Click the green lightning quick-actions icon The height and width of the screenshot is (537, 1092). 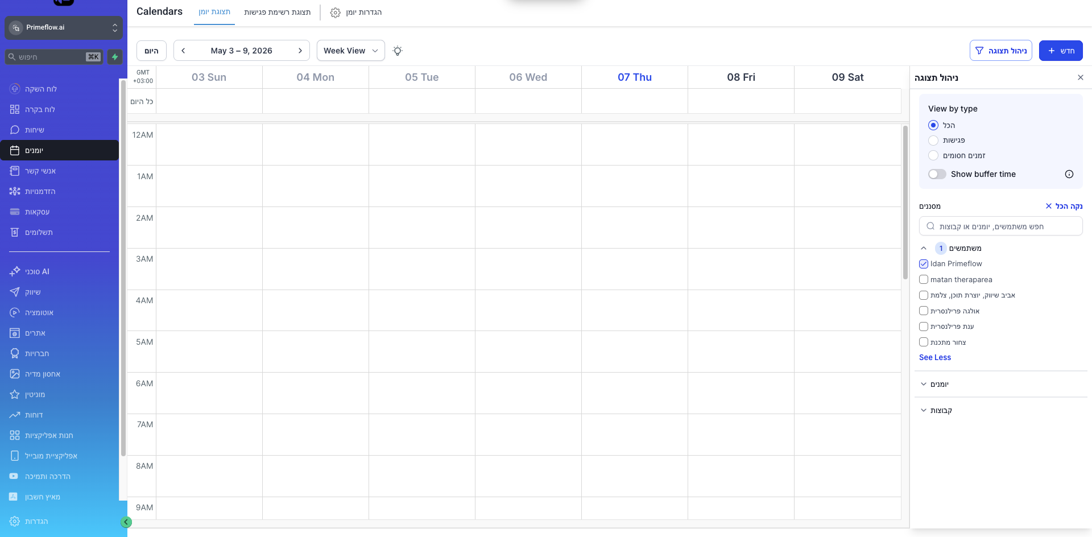coord(115,57)
